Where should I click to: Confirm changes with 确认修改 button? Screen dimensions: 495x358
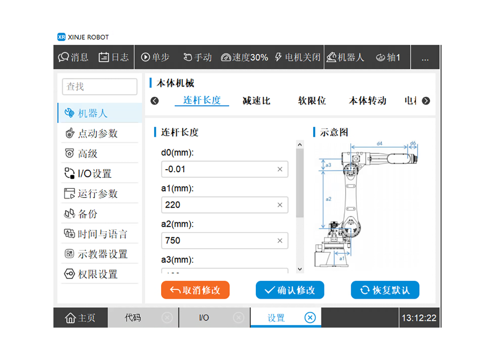(x=290, y=290)
